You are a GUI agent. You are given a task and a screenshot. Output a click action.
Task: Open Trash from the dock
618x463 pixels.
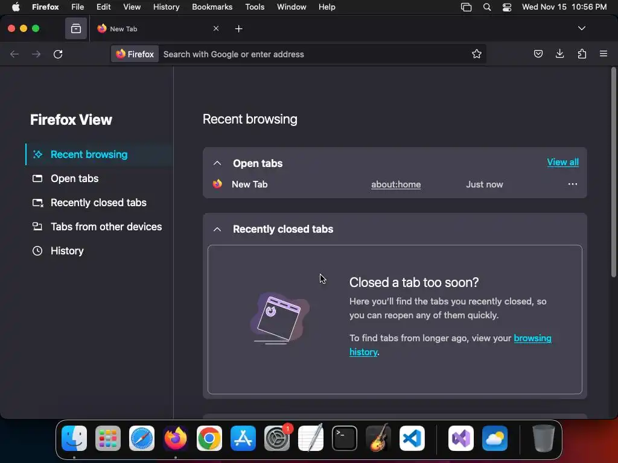tap(544, 438)
